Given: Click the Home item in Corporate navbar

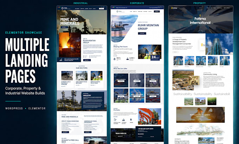Looking at the screenshot, I should (x=131, y=12).
